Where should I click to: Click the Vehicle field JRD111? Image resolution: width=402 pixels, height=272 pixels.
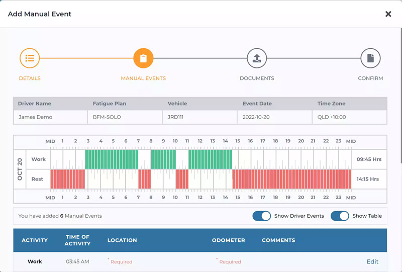tap(199, 117)
